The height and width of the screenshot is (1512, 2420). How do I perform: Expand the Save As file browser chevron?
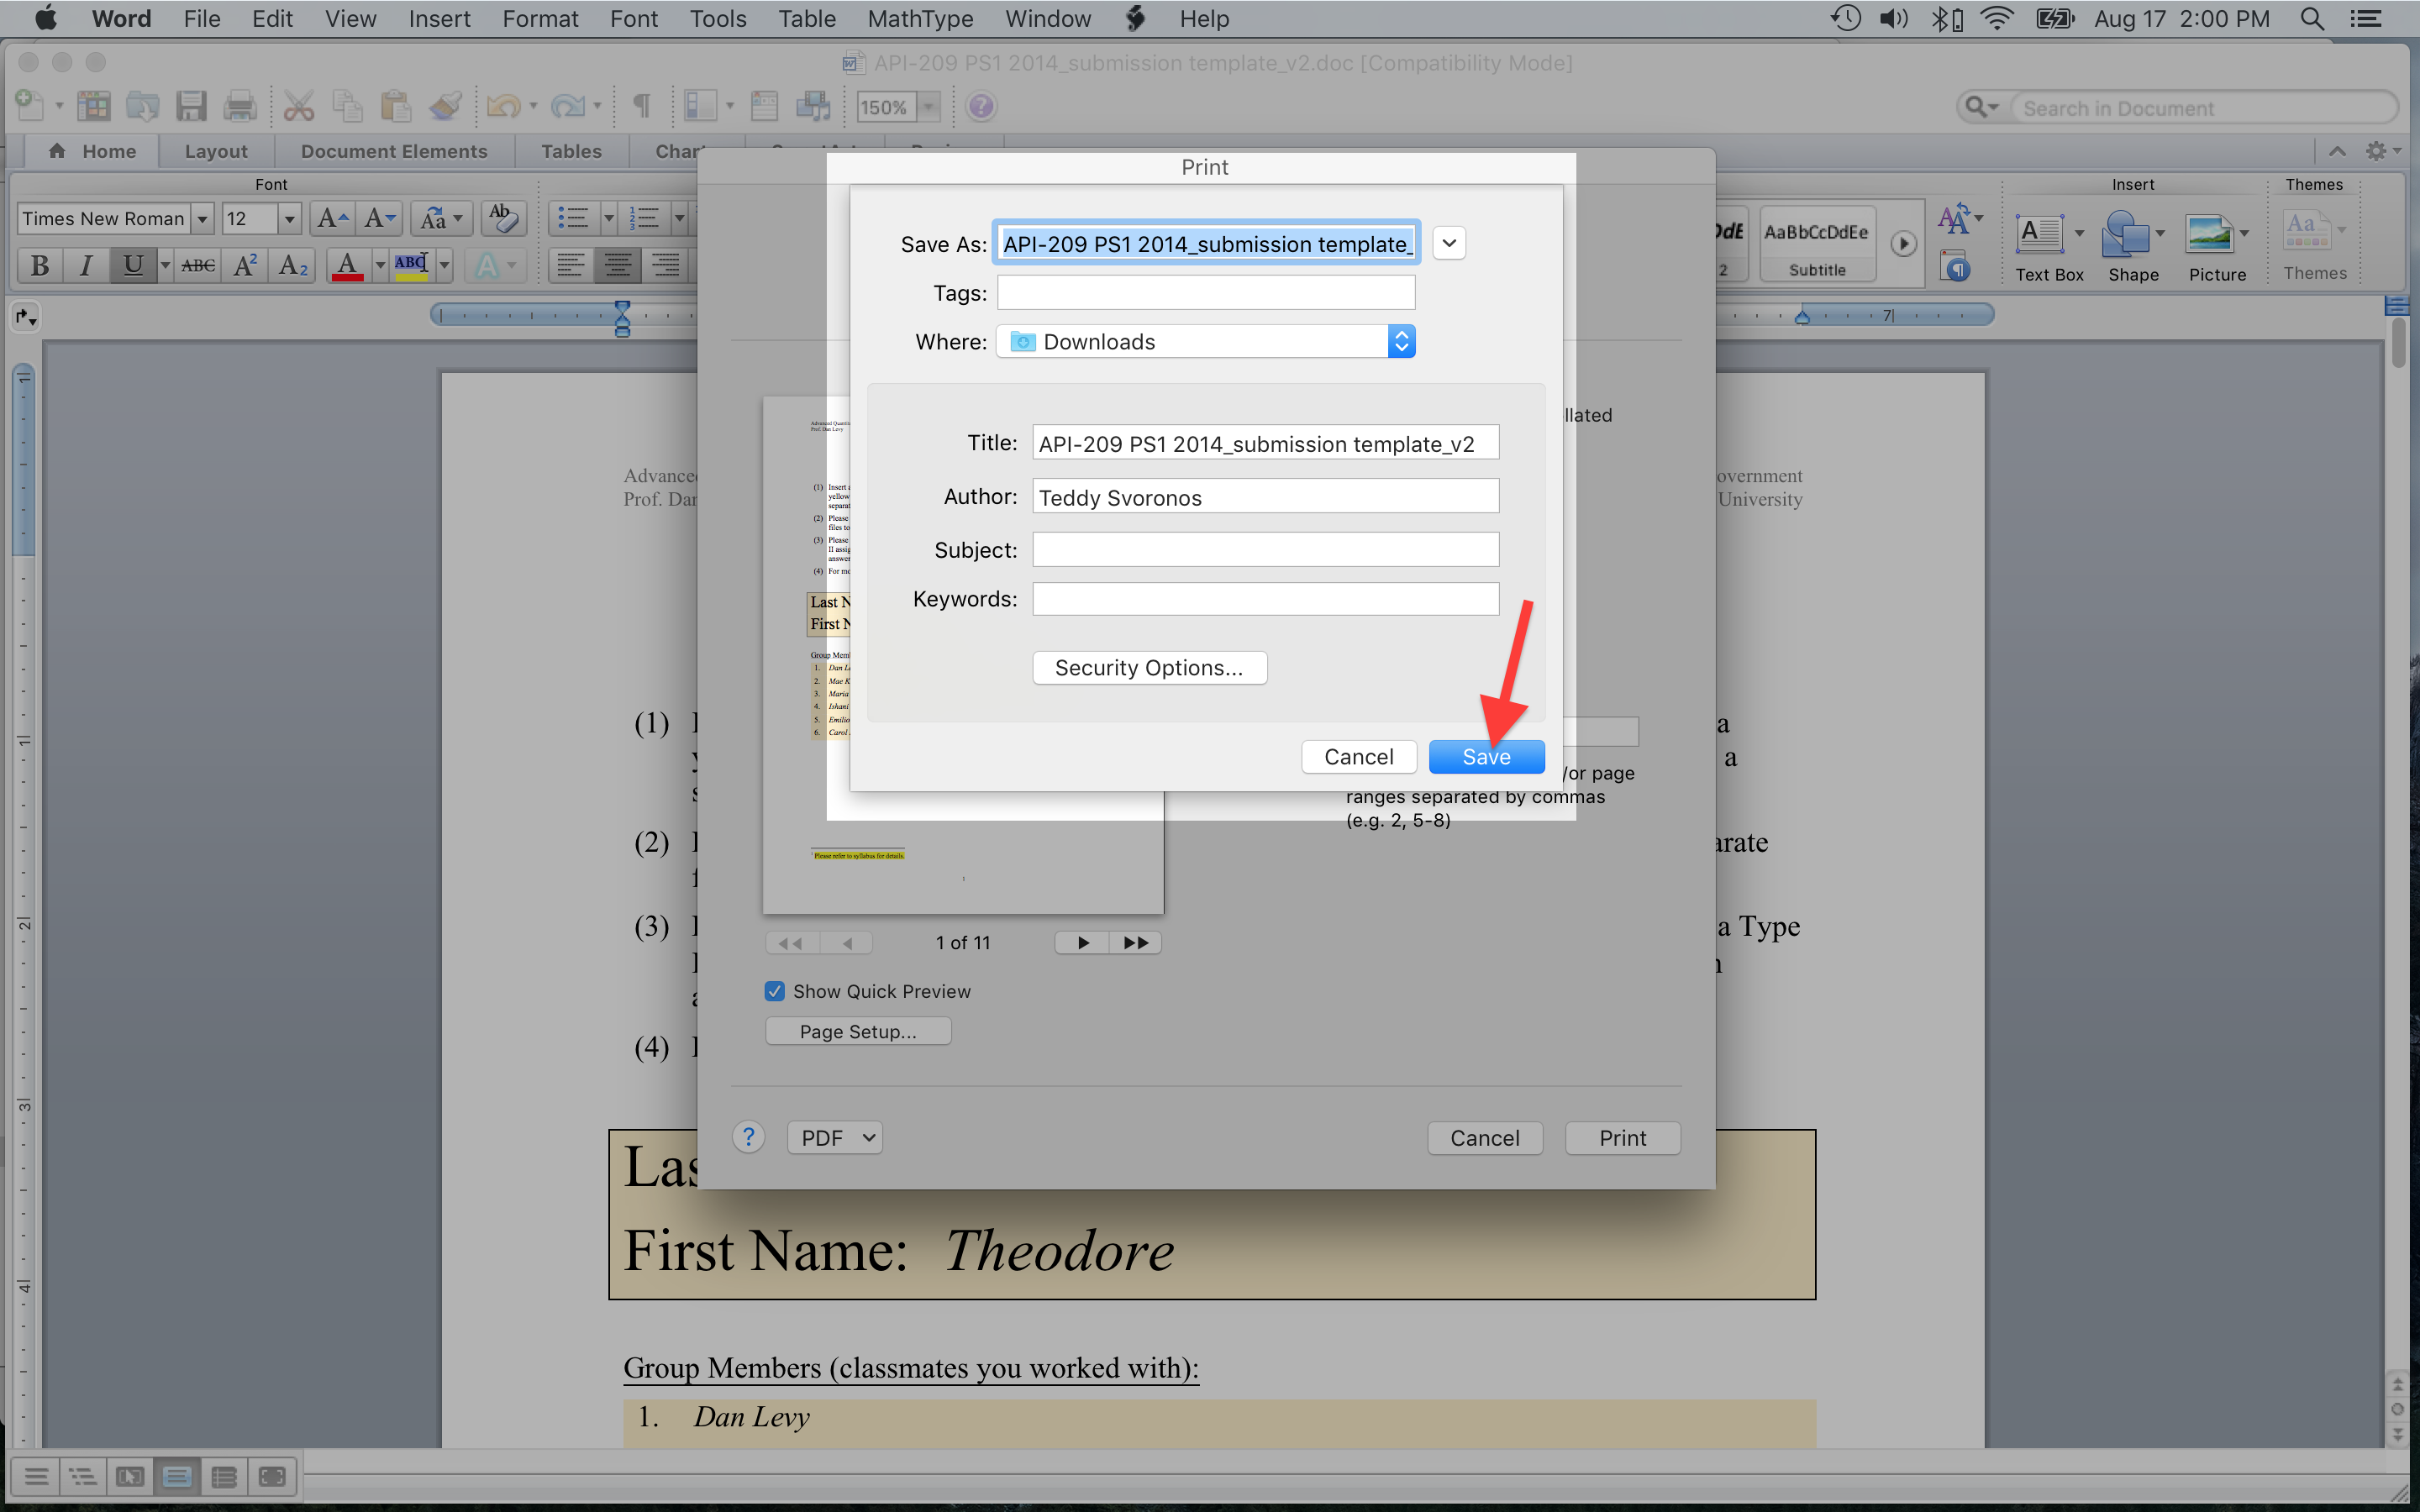(x=1449, y=243)
